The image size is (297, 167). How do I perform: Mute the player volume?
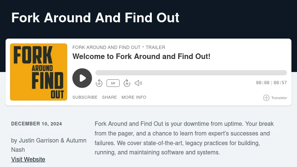138,83
